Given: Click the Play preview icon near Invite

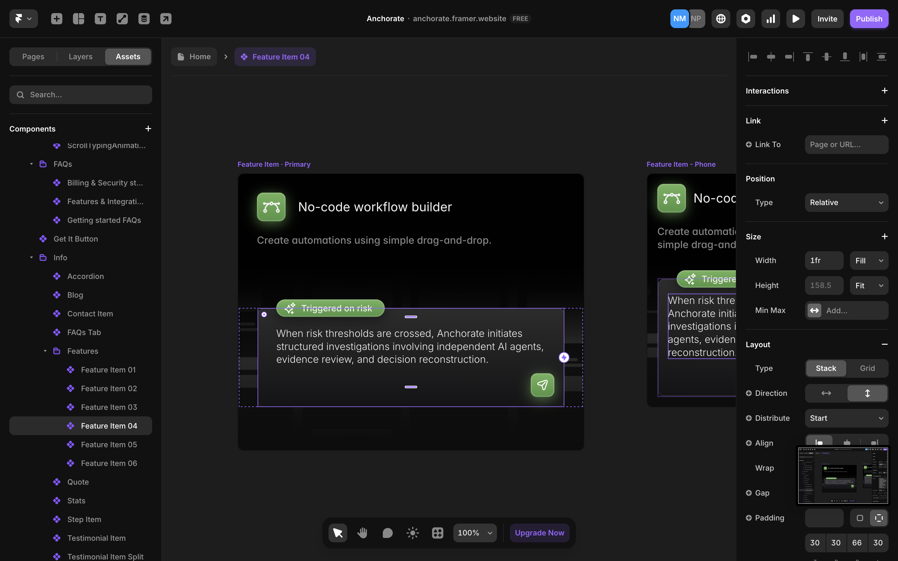Looking at the screenshot, I should point(796,19).
